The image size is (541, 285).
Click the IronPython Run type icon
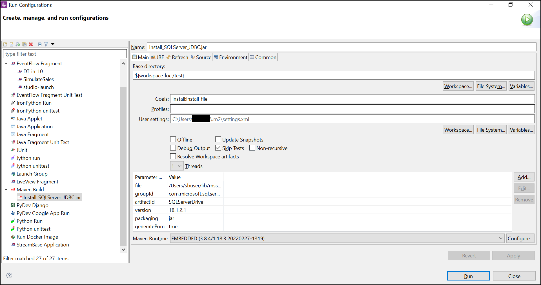pos(13,103)
